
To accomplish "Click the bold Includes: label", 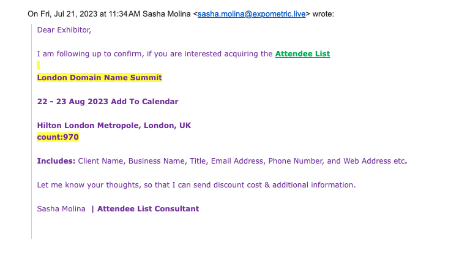I will [56, 161].
